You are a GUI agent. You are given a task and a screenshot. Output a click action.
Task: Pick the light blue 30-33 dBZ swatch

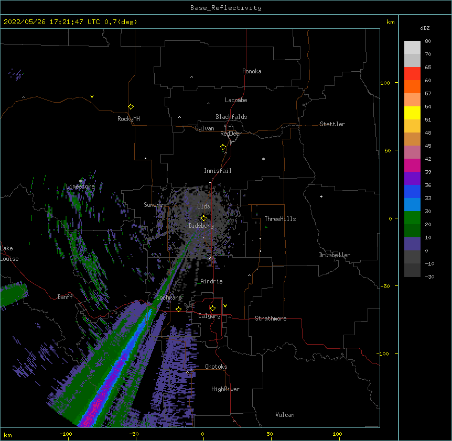(x=412, y=205)
